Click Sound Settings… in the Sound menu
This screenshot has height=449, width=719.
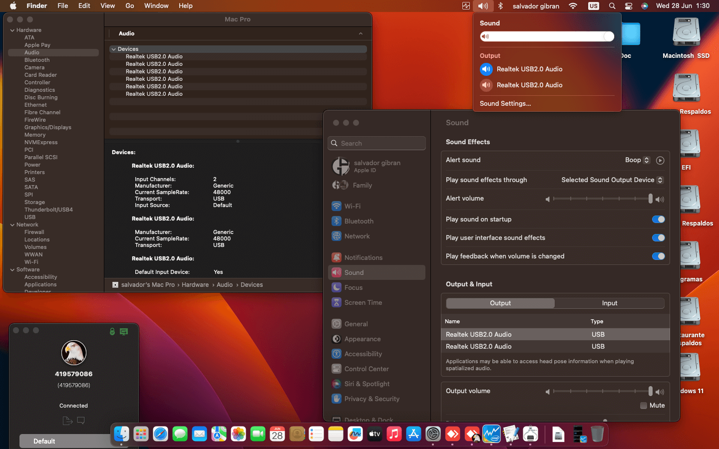505,104
